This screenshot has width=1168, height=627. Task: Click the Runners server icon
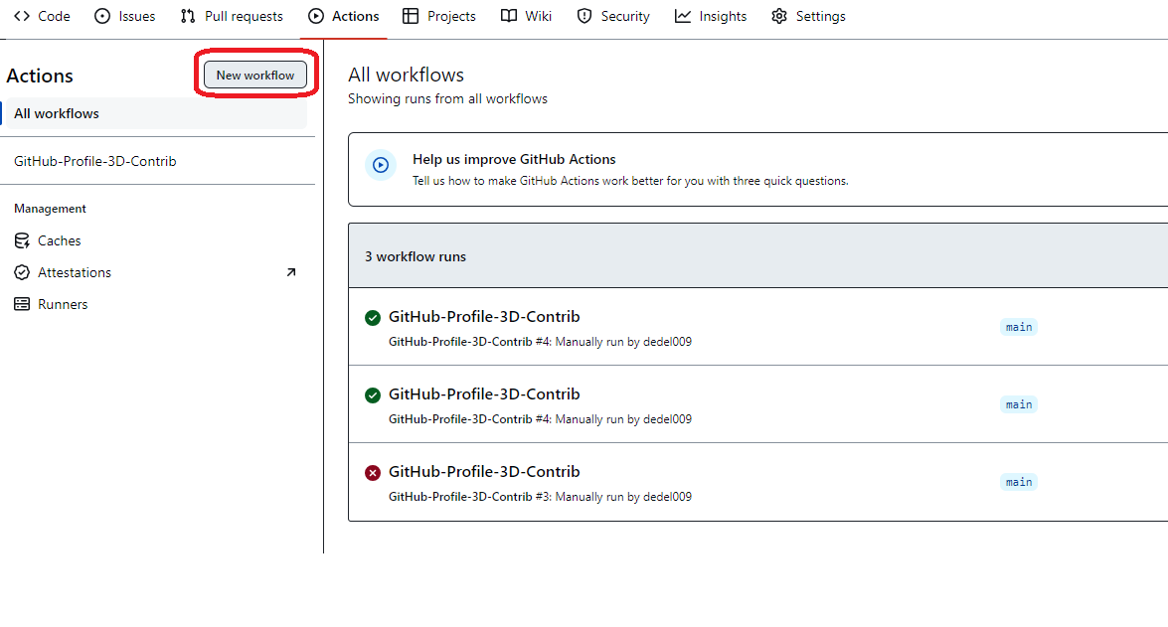point(22,304)
